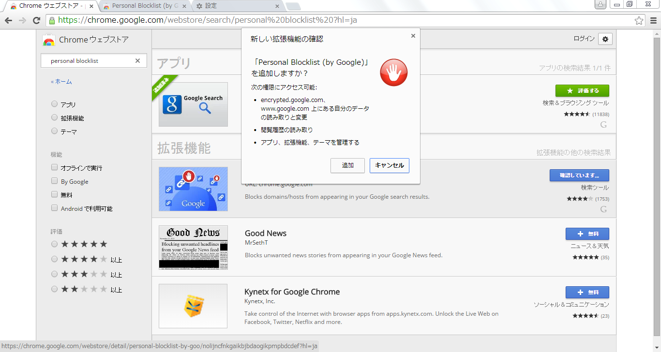The image size is (661, 352).
Task: Click the Kynetx star rating
Action: click(585, 316)
